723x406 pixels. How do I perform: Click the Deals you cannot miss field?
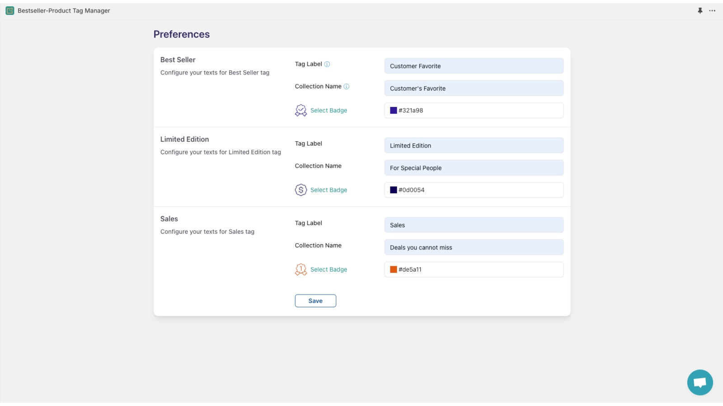(474, 247)
